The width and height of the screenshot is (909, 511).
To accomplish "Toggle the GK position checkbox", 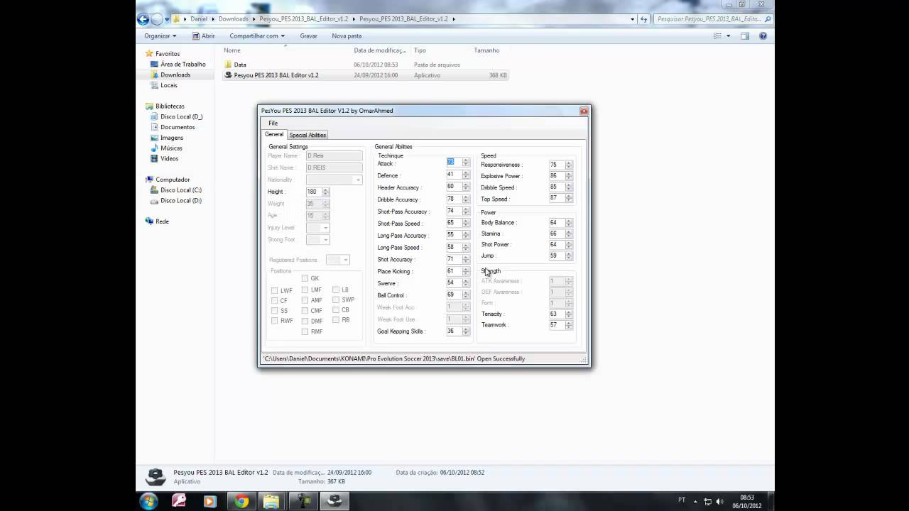I will pyautogui.click(x=305, y=278).
